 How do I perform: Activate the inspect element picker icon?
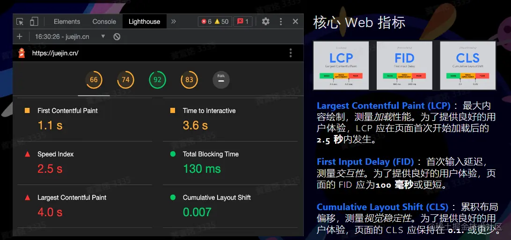click(x=20, y=22)
